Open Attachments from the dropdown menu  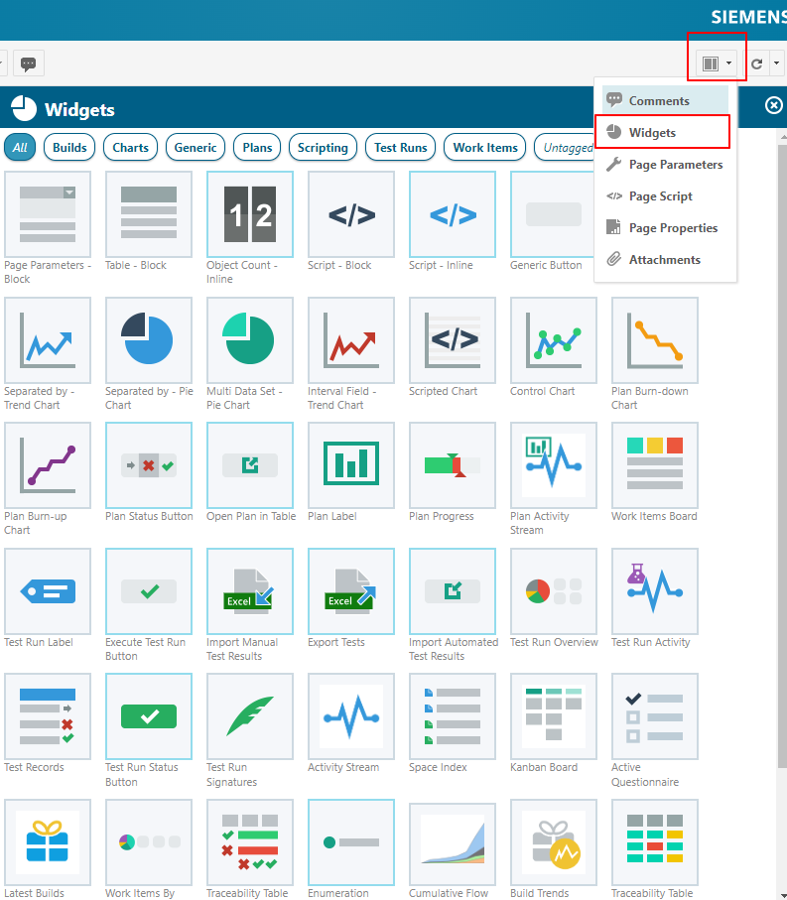coord(664,260)
